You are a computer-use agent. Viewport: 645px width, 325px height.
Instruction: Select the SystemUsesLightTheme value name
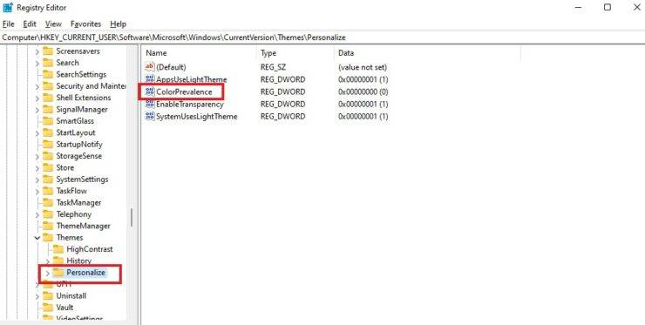click(x=197, y=117)
